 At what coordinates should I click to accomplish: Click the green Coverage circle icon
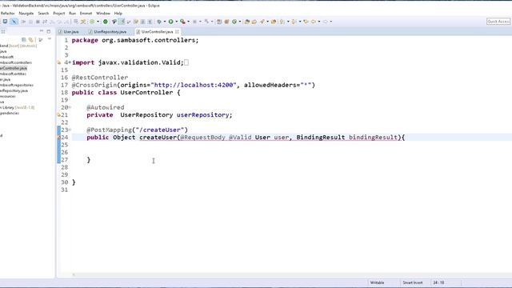[x=106, y=22]
